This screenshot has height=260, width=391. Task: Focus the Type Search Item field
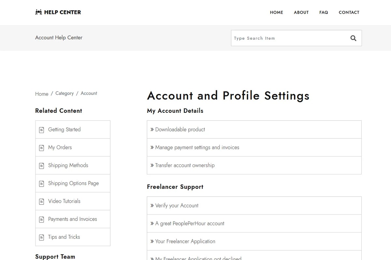click(x=288, y=38)
